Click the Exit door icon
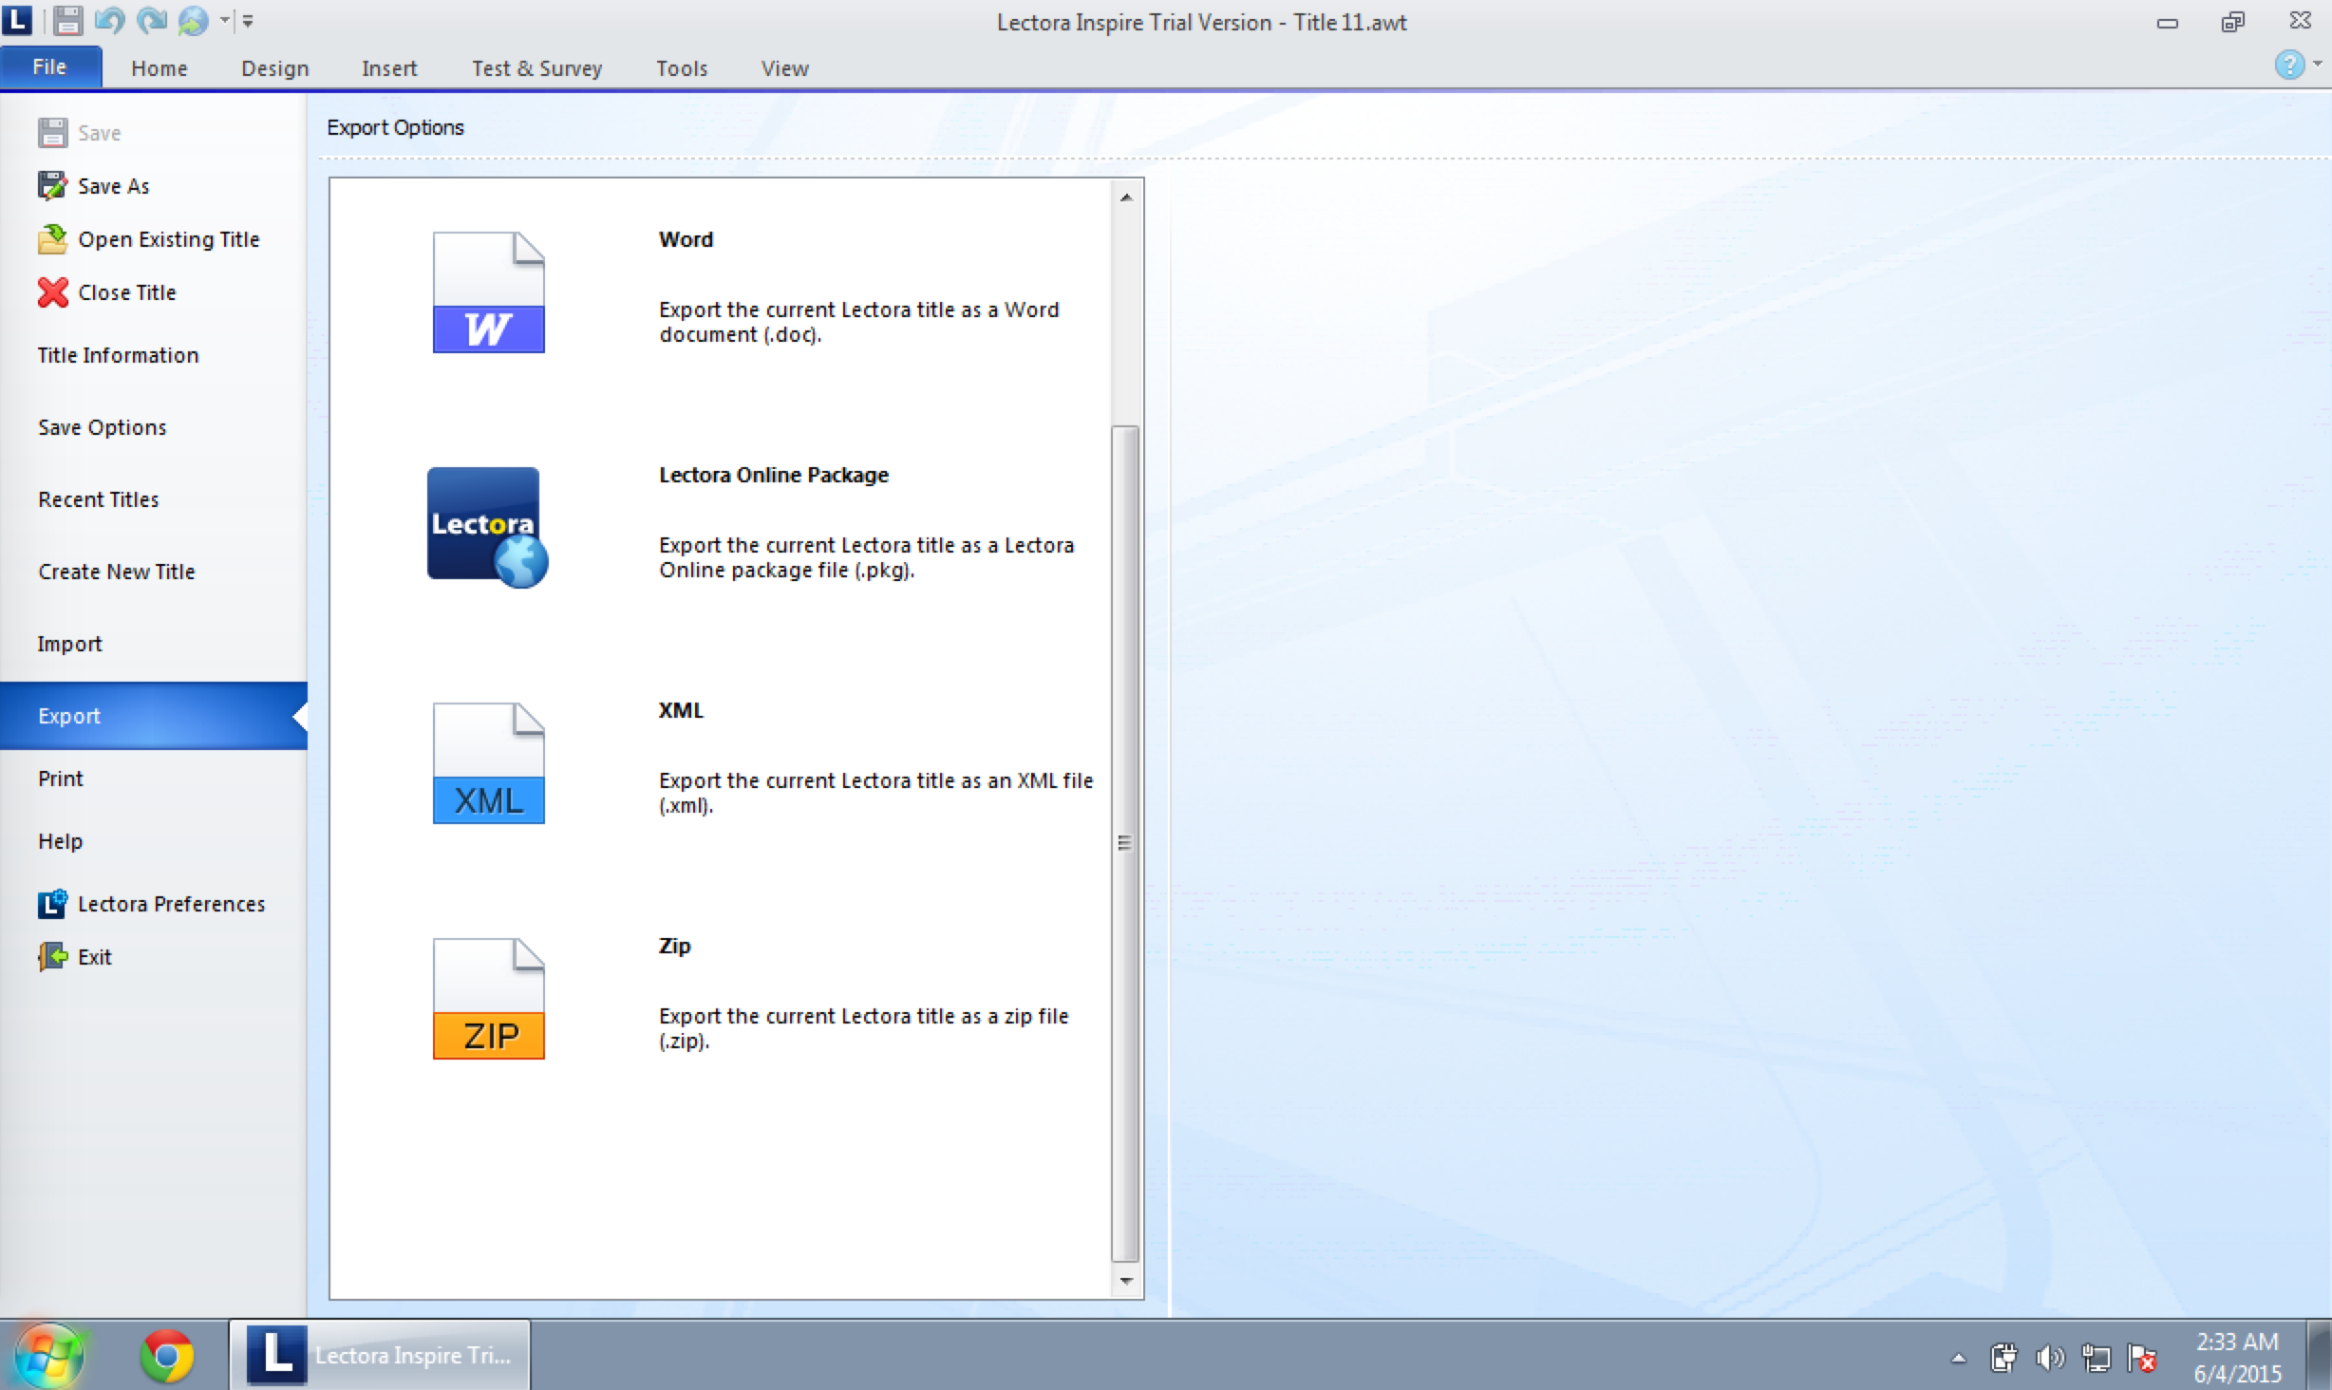This screenshot has height=1390, width=2332. point(53,957)
